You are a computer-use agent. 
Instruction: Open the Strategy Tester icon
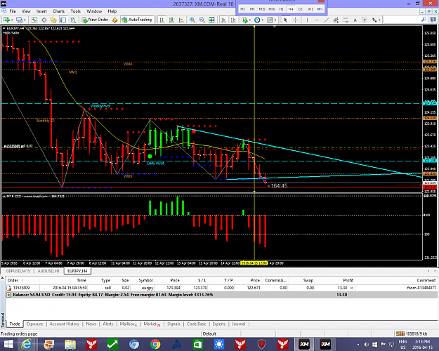click(73, 20)
